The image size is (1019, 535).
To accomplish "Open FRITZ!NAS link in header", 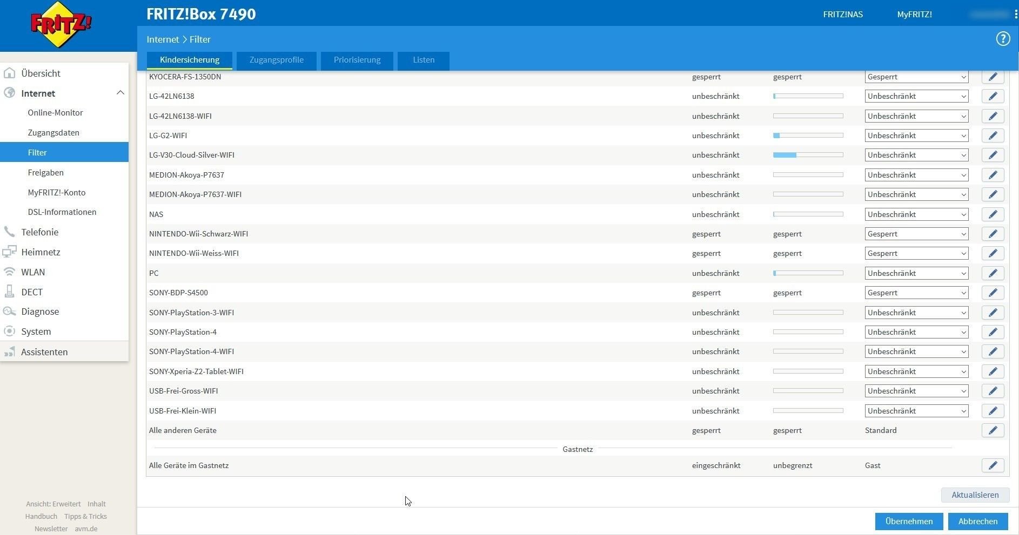I will pyautogui.click(x=843, y=15).
